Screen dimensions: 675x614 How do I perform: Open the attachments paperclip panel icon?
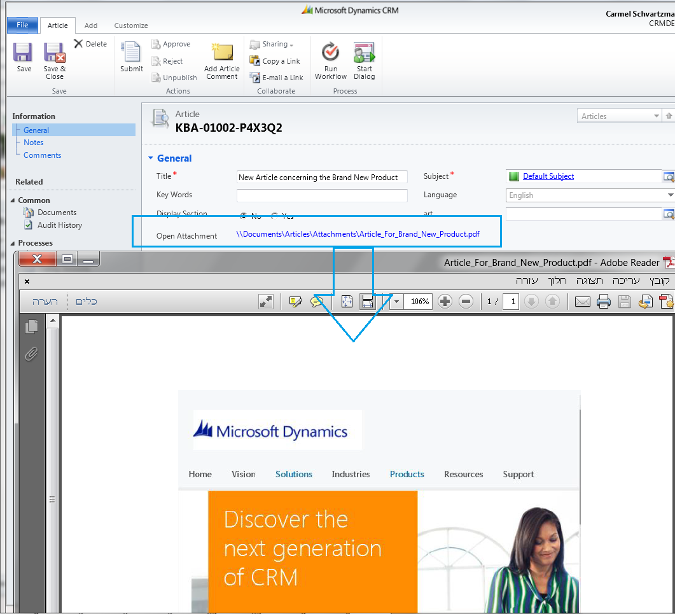point(31,354)
